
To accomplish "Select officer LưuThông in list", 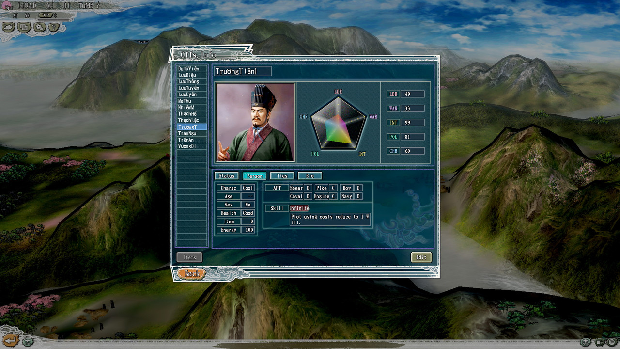I will coord(192,81).
